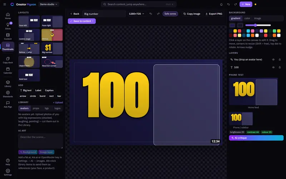Click the thumbnail name field
This screenshot has height=179, width=286.
tap(104, 14)
